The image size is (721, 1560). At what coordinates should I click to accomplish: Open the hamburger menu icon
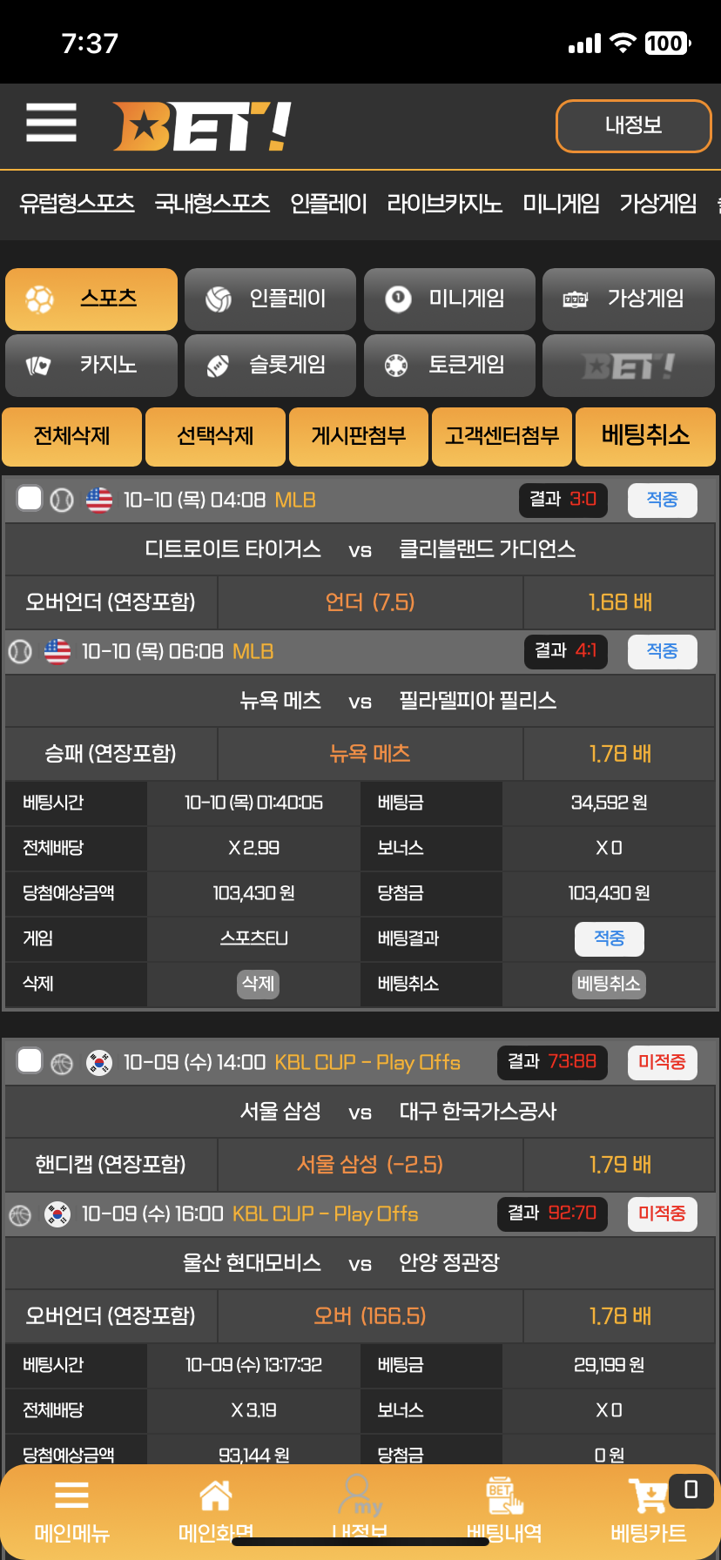pyautogui.click(x=51, y=122)
